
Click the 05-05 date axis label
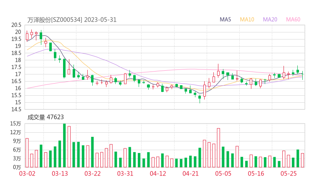pyautogui.click(x=223, y=173)
